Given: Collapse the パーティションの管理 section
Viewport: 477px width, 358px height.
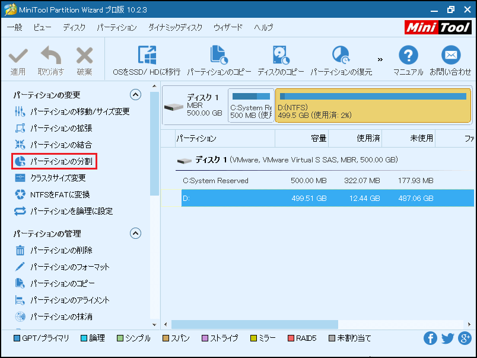Looking at the screenshot, I should (x=135, y=234).
